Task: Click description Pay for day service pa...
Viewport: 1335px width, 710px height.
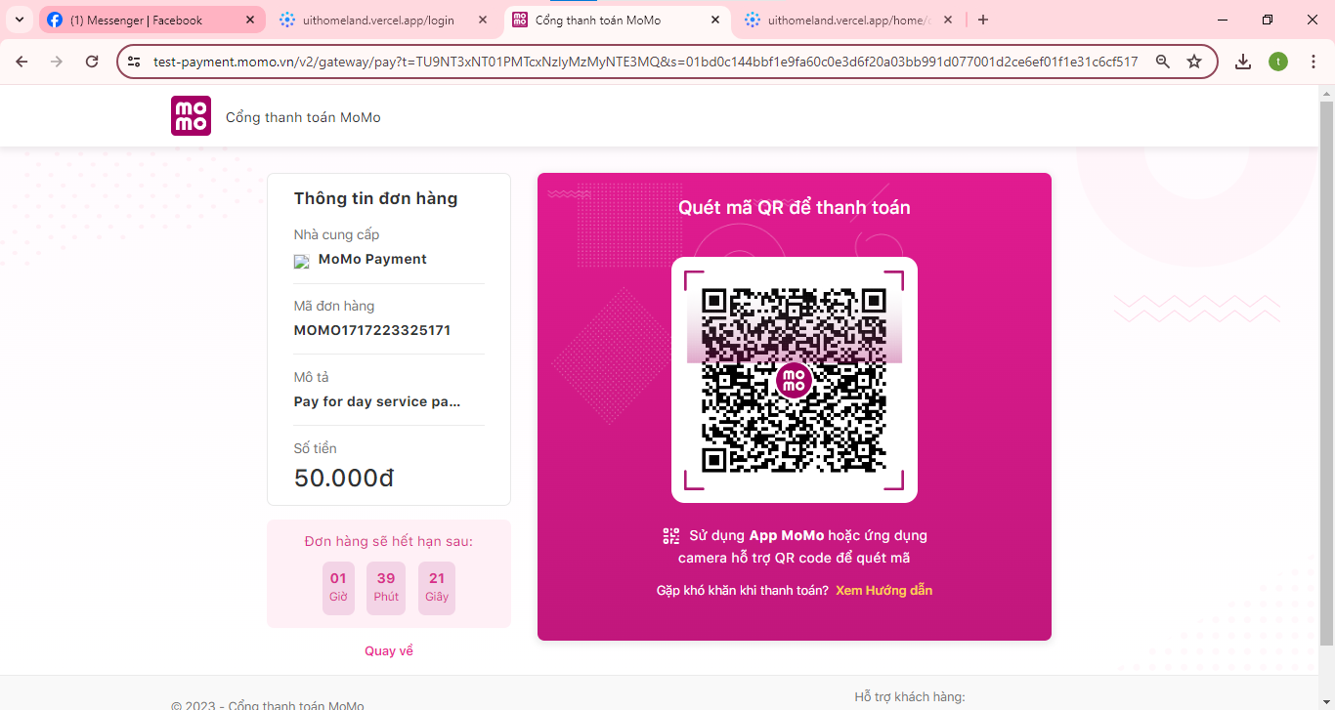Action: tap(377, 401)
